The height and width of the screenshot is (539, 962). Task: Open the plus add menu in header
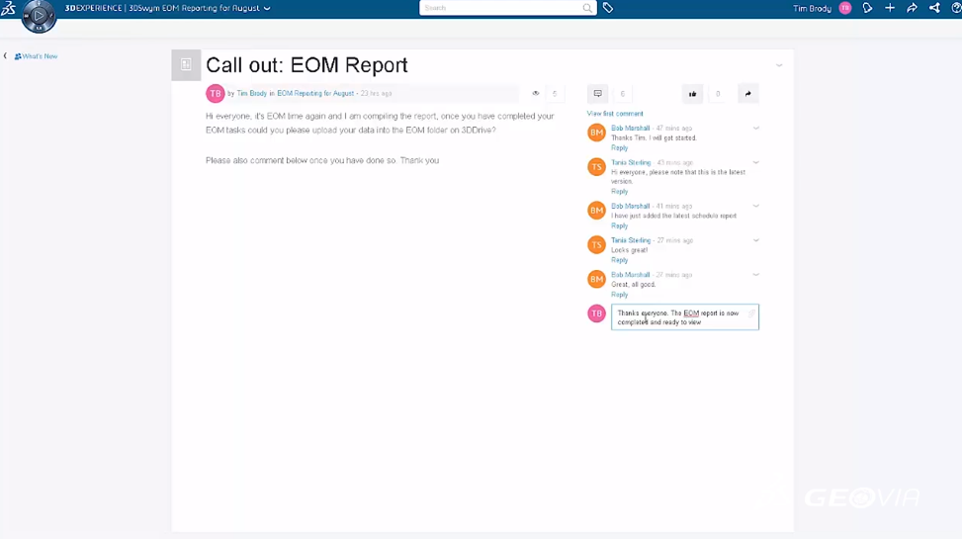pos(890,8)
